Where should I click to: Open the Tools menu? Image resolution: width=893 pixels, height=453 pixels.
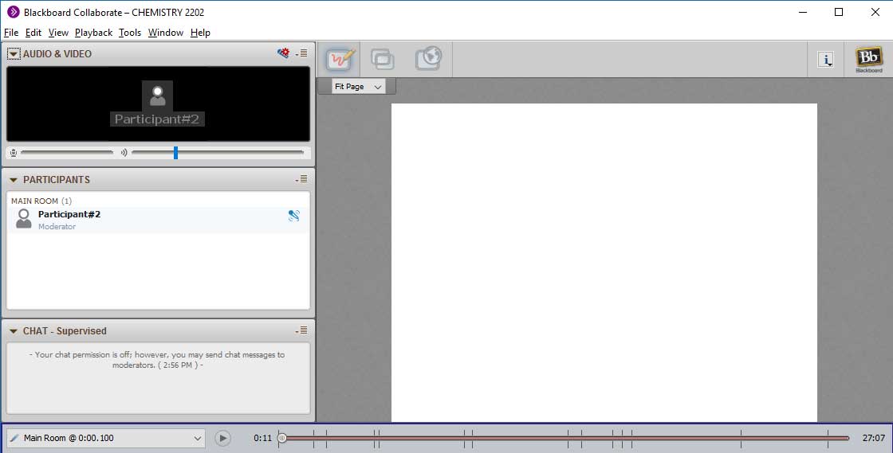click(x=130, y=33)
